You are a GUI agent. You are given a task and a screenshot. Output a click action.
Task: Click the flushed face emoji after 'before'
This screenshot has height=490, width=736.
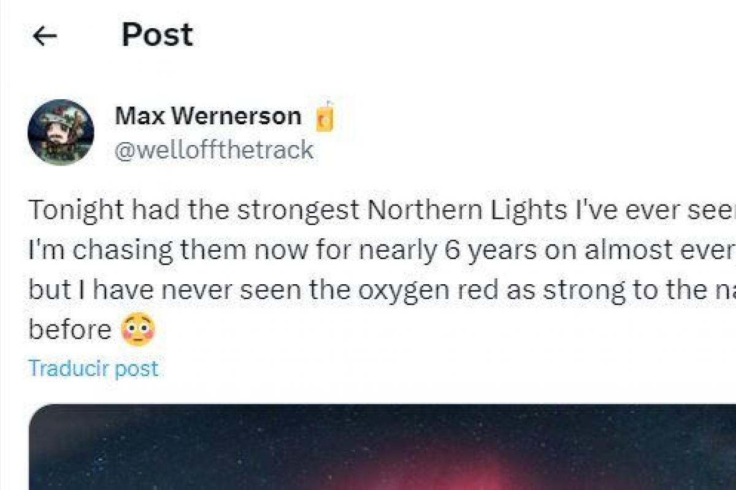point(138,330)
